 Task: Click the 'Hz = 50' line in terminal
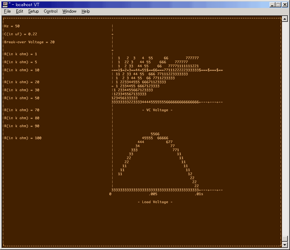pyautogui.click(x=12, y=26)
